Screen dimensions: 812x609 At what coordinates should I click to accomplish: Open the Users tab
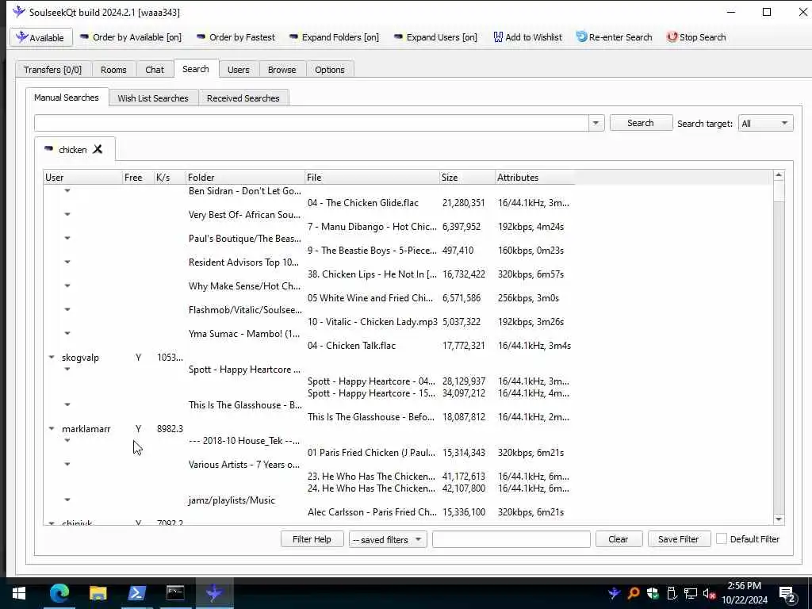[238, 70]
